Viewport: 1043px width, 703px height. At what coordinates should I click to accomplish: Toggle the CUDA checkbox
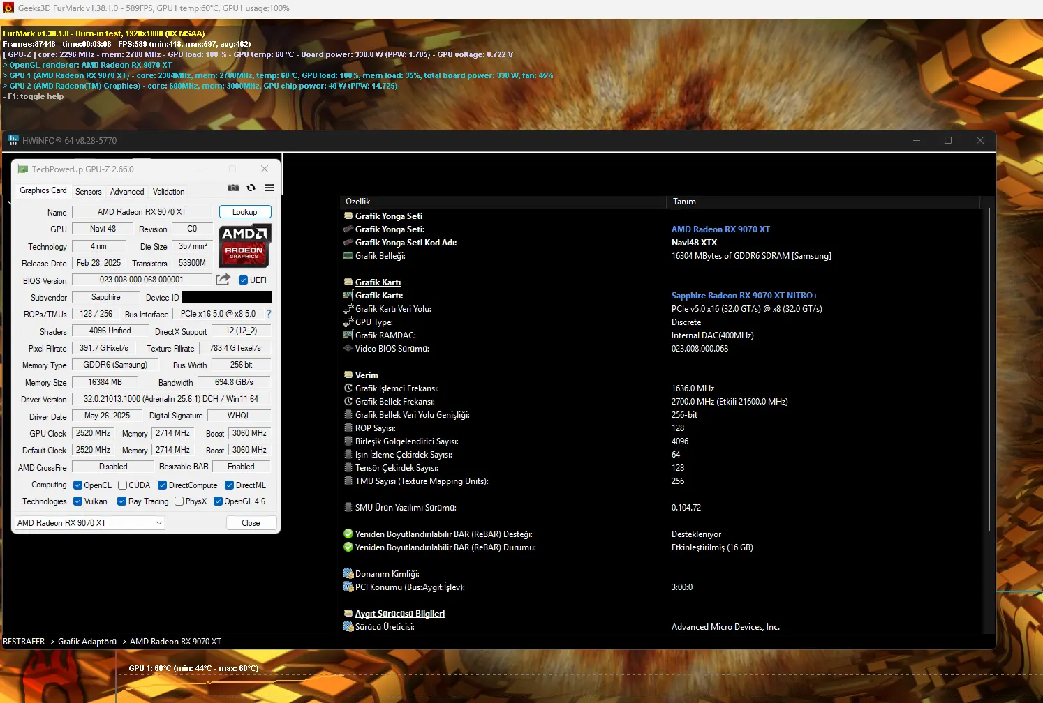[x=122, y=485]
